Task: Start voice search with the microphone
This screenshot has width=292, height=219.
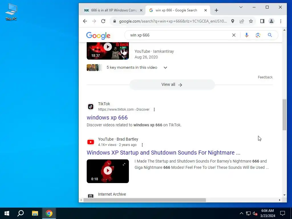Action: [x=247, y=35]
